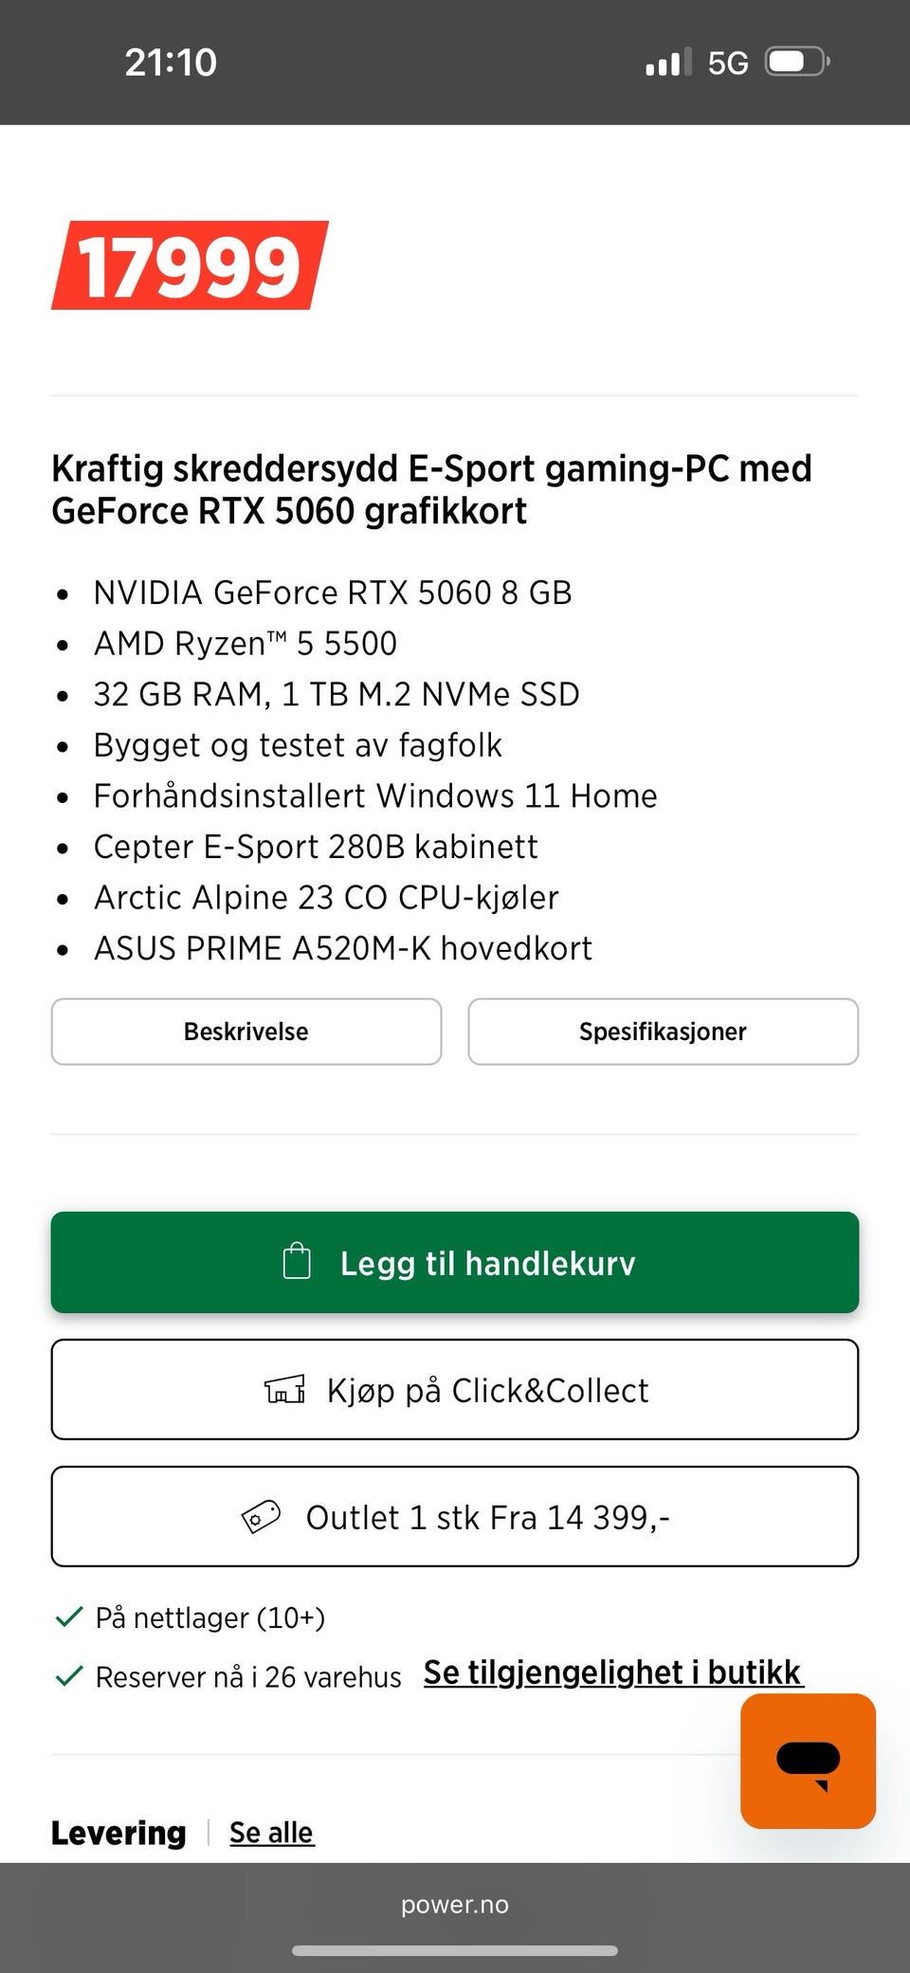Tap the power.no address bar

[455, 1905]
